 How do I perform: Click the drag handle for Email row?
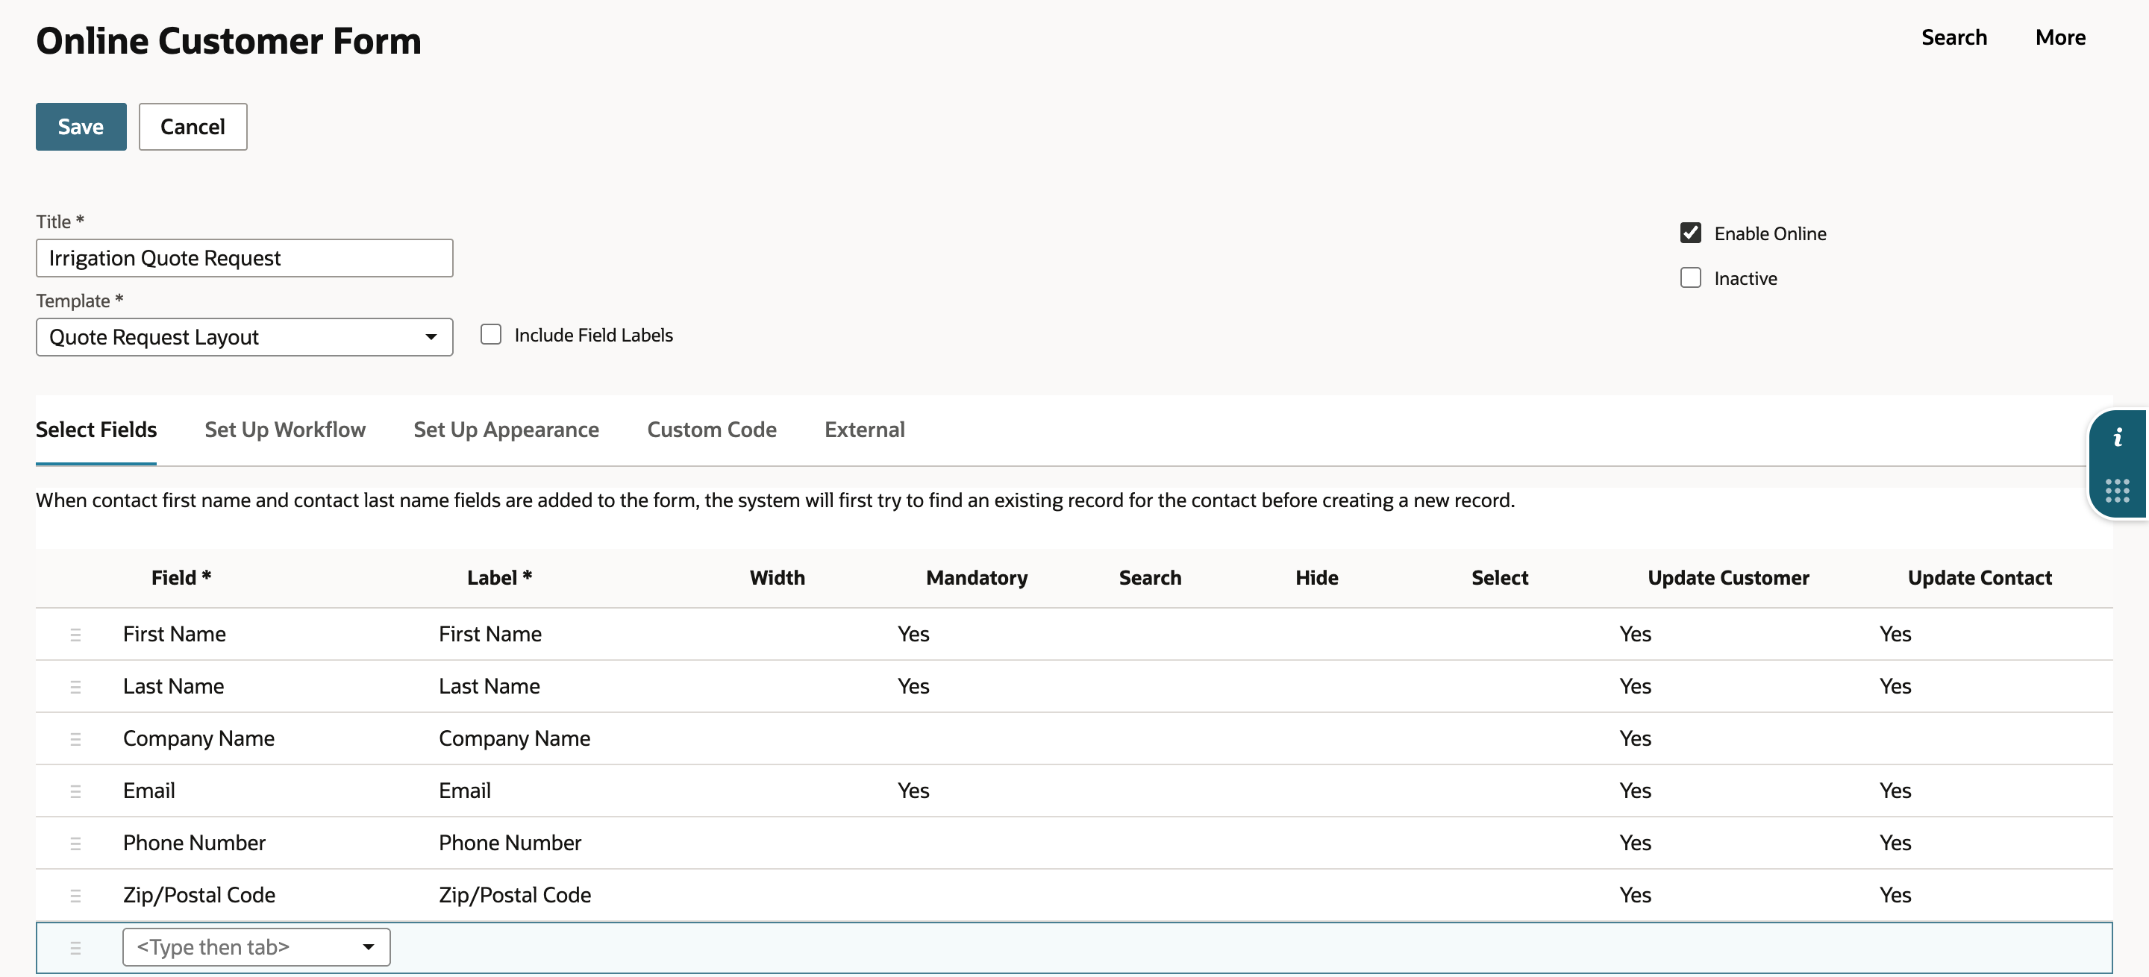click(75, 791)
